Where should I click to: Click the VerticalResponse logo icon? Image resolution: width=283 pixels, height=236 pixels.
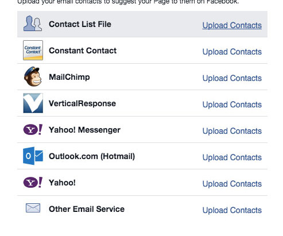tap(33, 103)
